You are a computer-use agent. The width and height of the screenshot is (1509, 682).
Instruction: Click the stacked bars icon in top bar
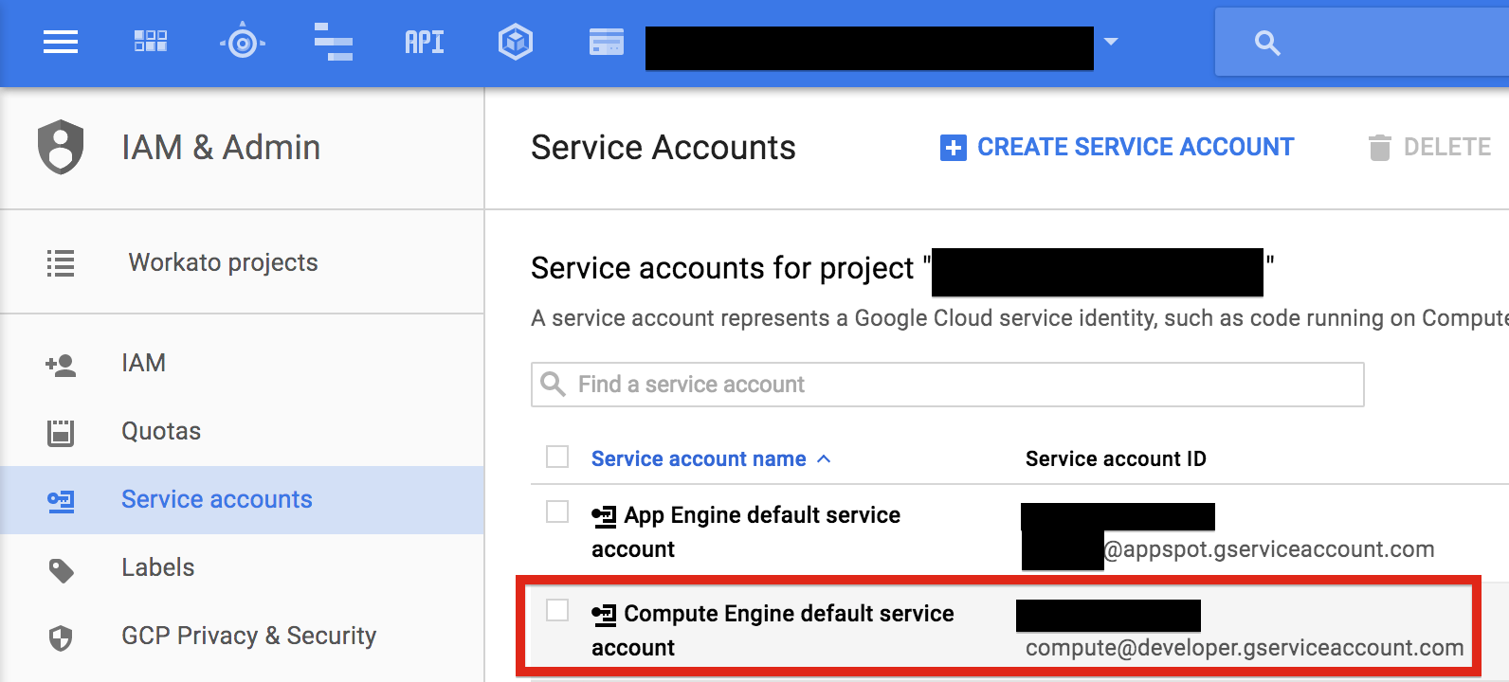pos(334,43)
